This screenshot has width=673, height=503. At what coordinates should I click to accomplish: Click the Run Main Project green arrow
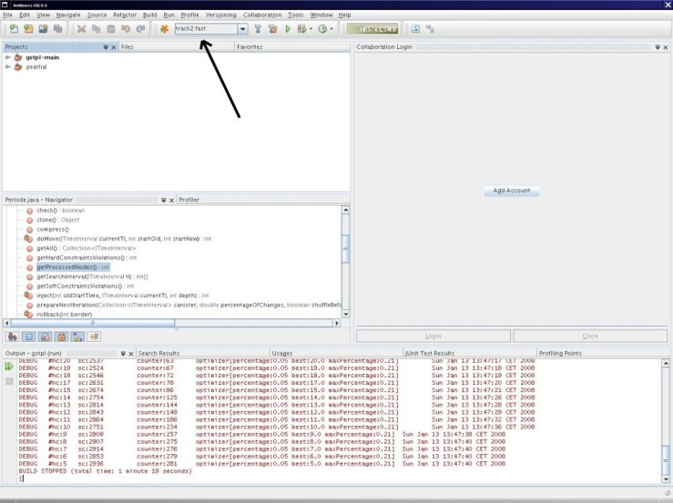(288, 29)
